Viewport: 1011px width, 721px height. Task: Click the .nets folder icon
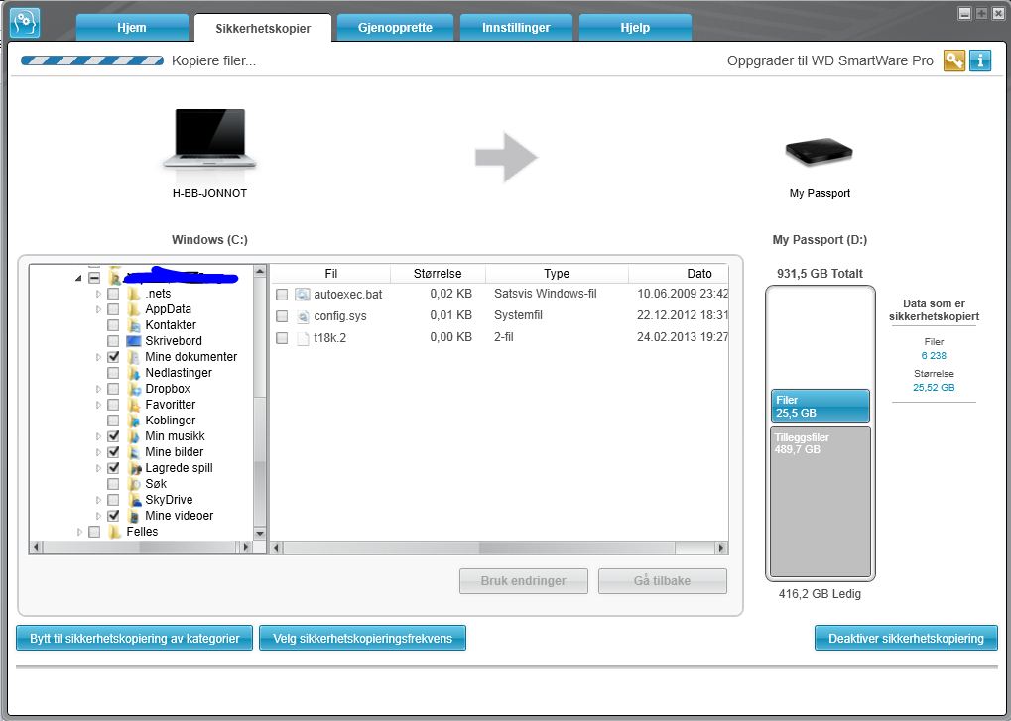click(134, 294)
